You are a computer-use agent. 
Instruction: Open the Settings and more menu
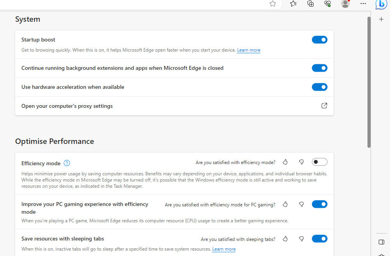[x=363, y=4]
